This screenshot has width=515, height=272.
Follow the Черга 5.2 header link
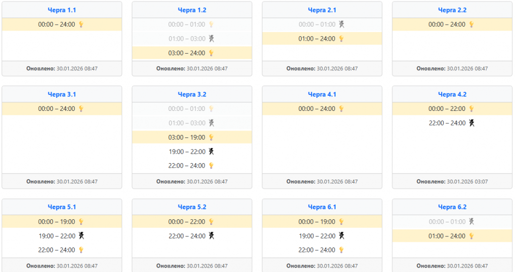point(192,207)
